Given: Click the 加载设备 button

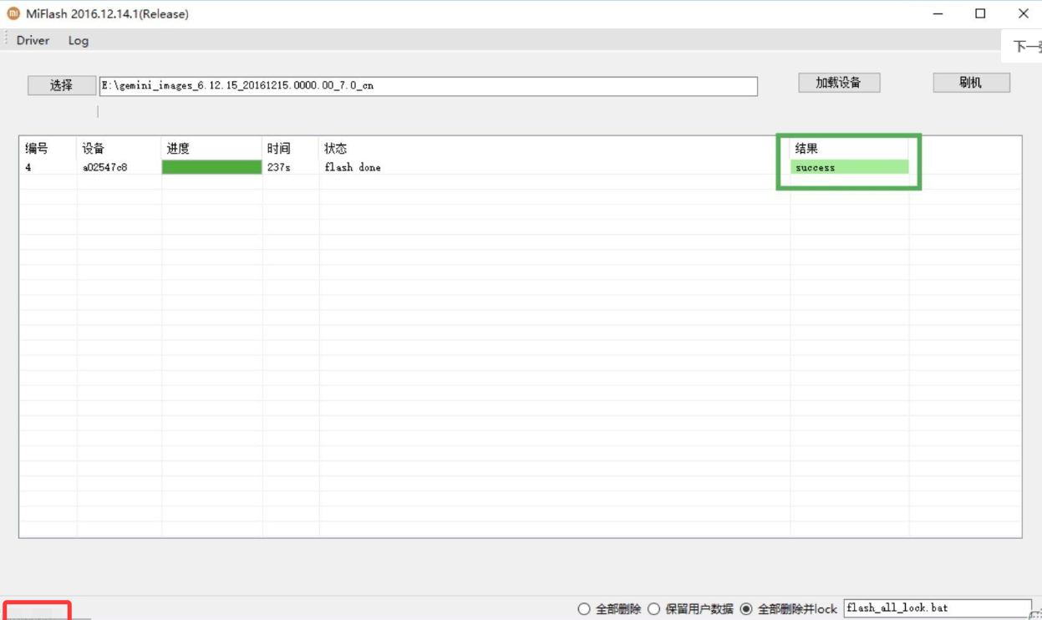Looking at the screenshot, I should pos(839,83).
